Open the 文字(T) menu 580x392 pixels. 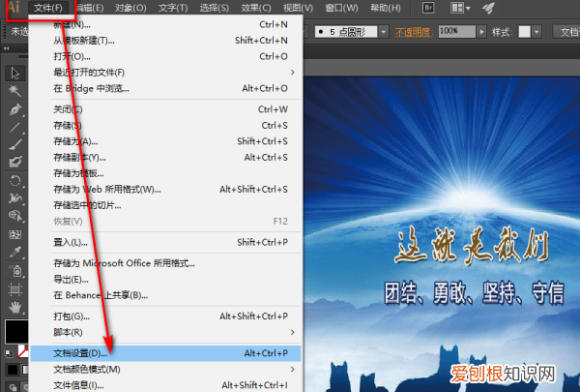pyautogui.click(x=173, y=8)
